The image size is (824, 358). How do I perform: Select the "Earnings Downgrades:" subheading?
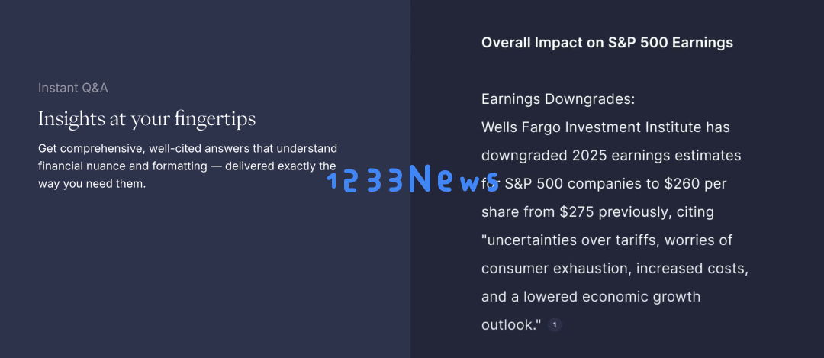pyautogui.click(x=558, y=98)
